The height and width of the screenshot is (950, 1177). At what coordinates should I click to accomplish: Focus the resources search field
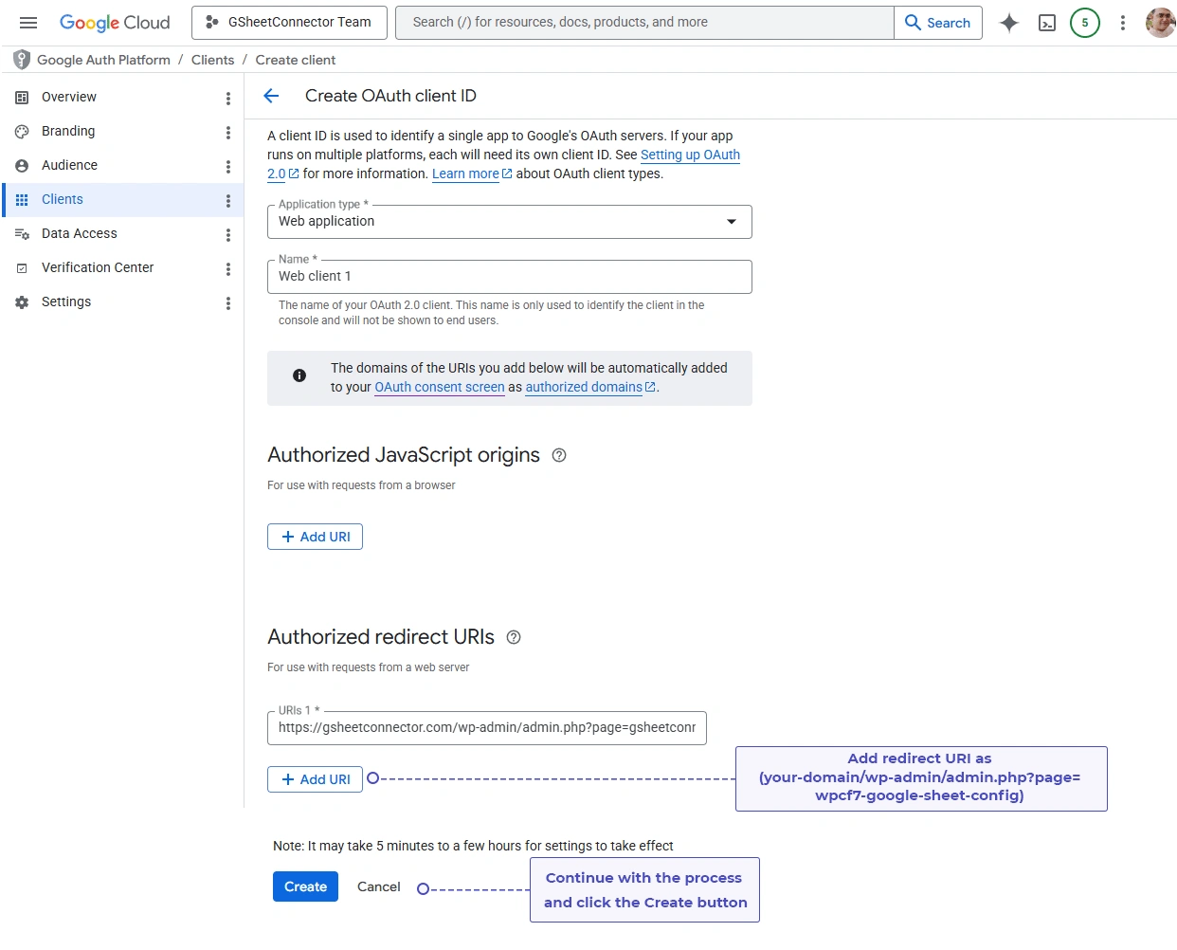pyautogui.click(x=644, y=23)
